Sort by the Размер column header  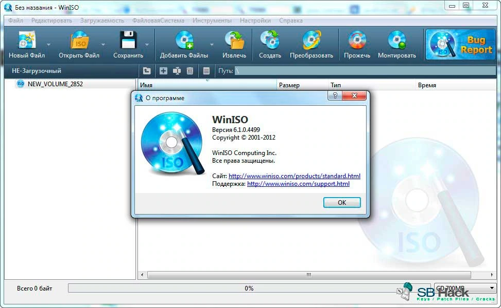pos(303,85)
